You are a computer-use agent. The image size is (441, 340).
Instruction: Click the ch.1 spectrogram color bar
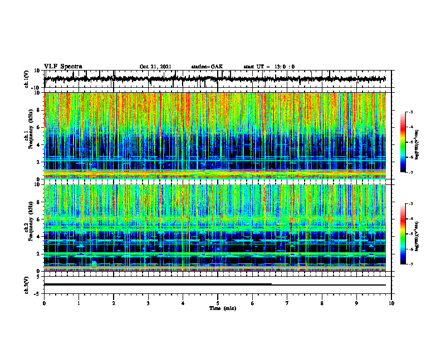click(403, 142)
